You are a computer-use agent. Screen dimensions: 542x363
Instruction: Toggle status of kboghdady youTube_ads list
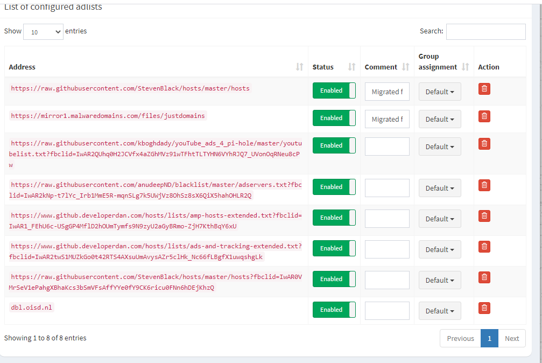334,145
